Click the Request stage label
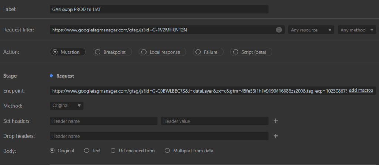The image size is (379, 165). point(65,76)
